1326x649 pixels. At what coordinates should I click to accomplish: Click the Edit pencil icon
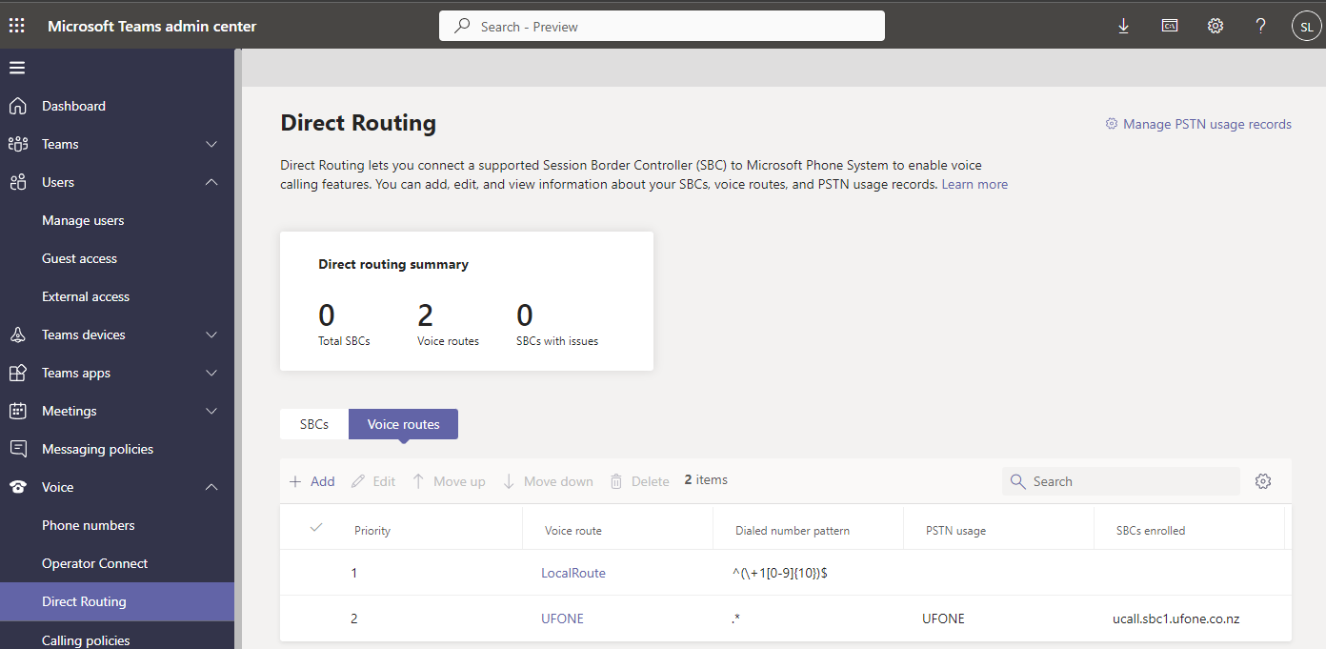point(358,481)
